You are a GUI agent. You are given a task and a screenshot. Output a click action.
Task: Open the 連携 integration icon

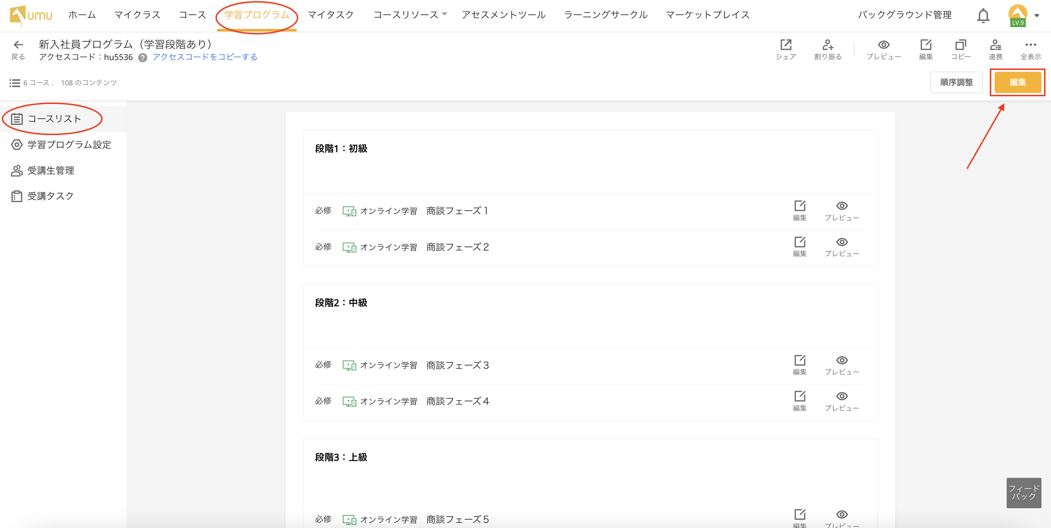coord(995,45)
